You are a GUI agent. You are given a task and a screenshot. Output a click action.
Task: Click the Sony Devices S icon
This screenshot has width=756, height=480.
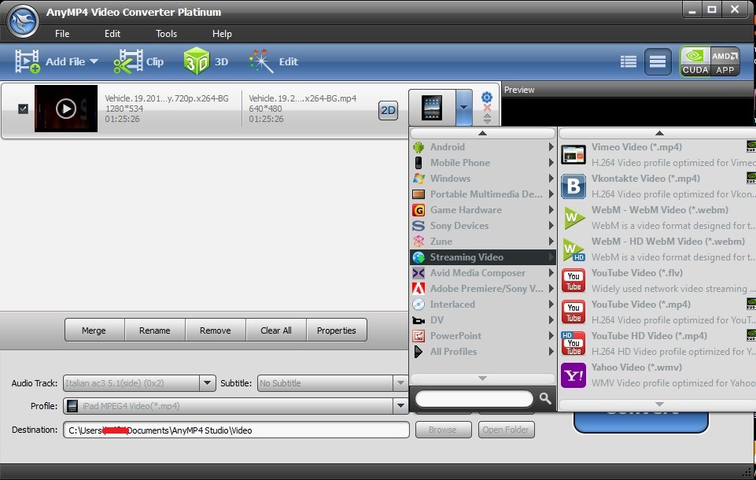click(419, 226)
